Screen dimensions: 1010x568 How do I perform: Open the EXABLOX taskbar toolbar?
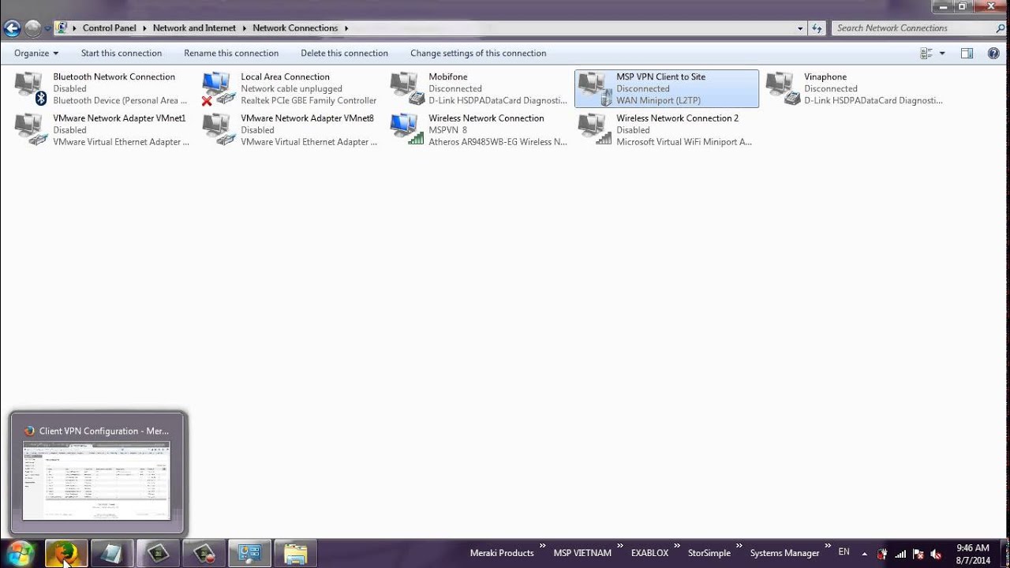click(649, 553)
